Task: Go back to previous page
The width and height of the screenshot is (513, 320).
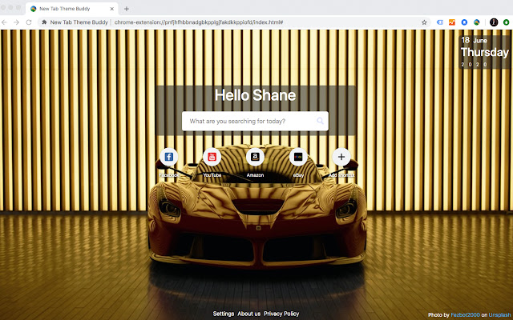Action: point(4,22)
